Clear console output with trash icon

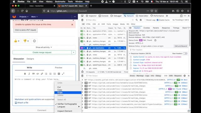(x=82, y=76)
